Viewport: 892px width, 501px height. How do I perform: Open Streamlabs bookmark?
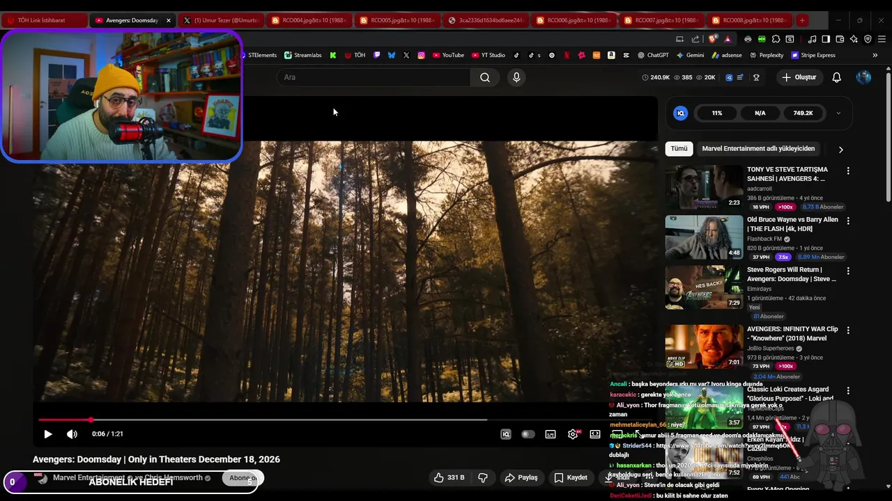click(303, 55)
